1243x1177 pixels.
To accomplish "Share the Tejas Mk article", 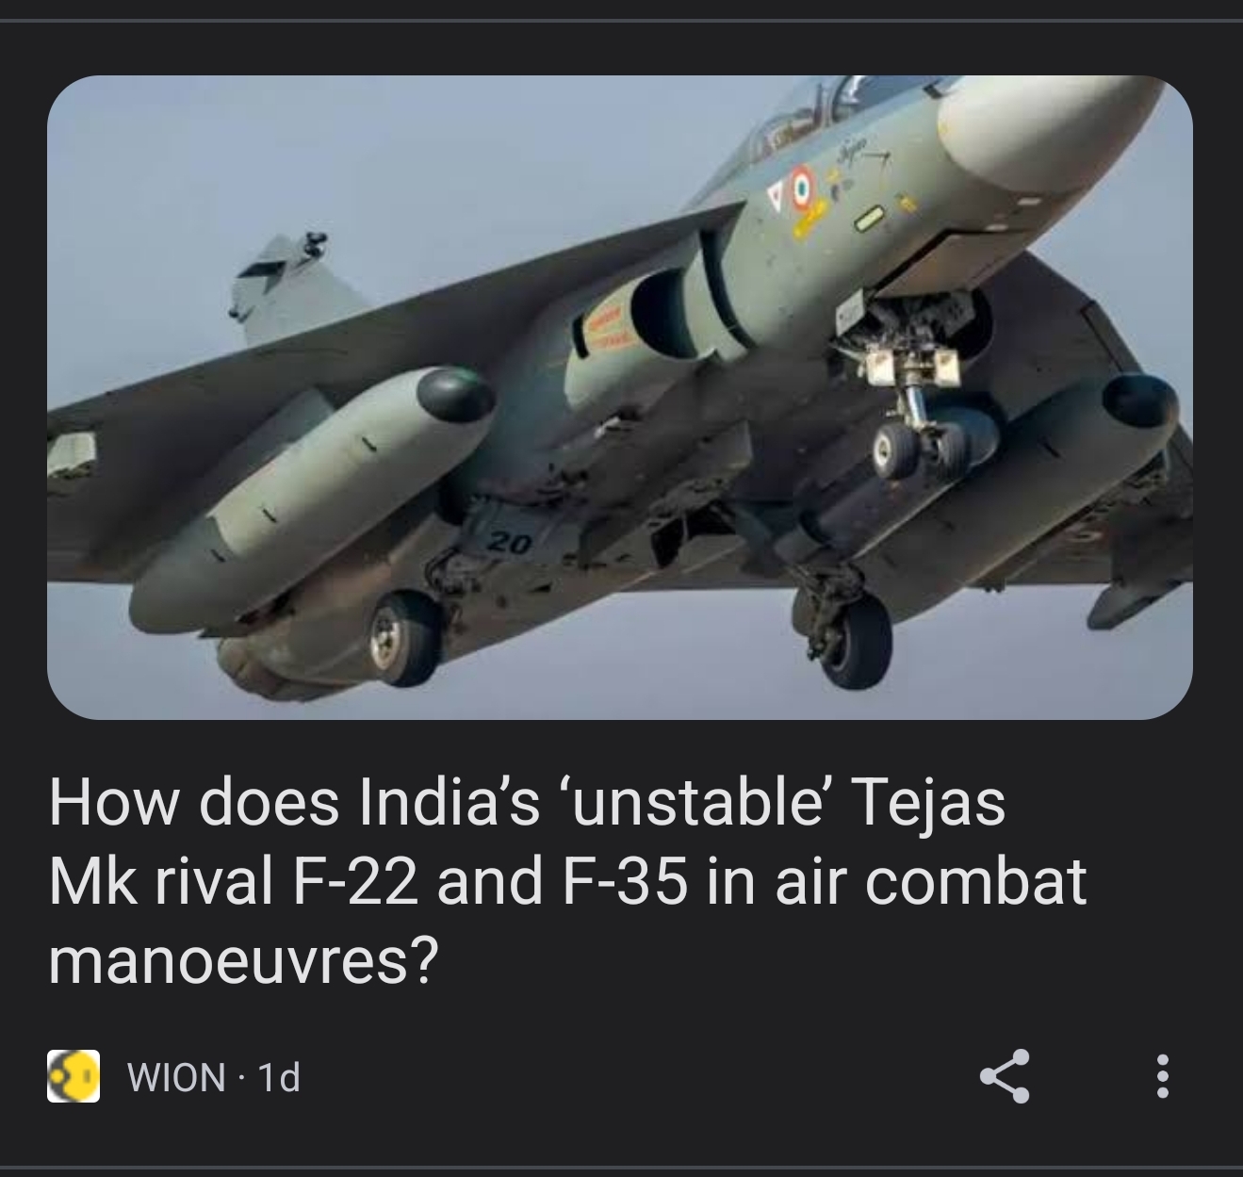I will pyautogui.click(x=1006, y=1075).
